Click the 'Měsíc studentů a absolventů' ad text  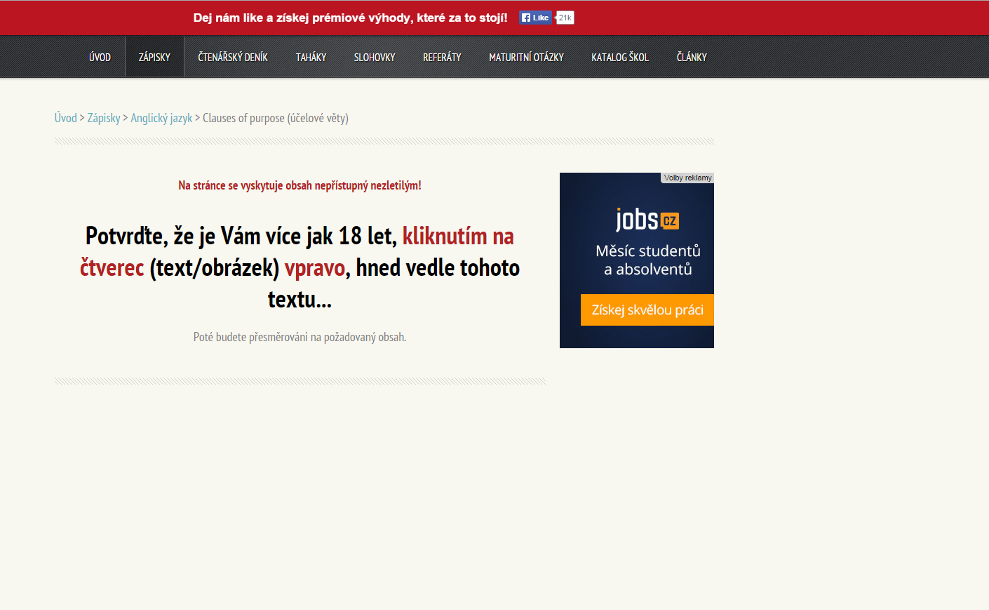point(648,260)
